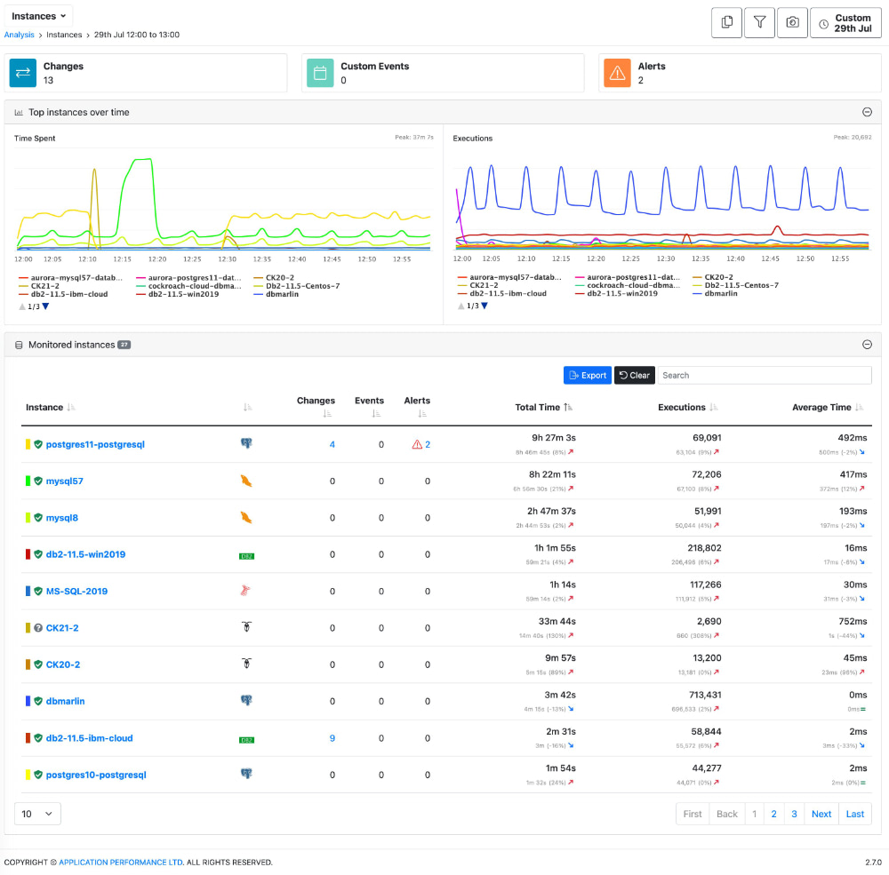This screenshot has width=889, height=875.
Task: Go to Analysis in the breadcrumb
Action: tap(19, 35)
